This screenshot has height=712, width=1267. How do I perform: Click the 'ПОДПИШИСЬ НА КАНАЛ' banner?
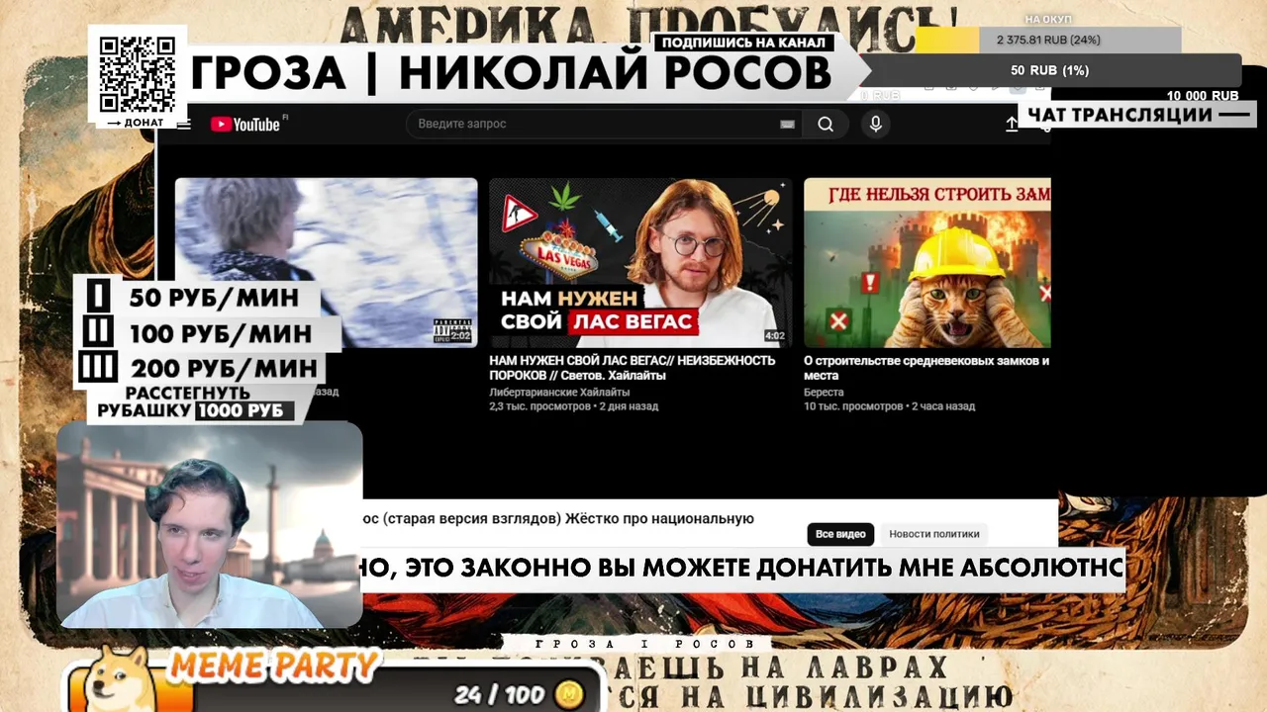click(x=743, y=43)
